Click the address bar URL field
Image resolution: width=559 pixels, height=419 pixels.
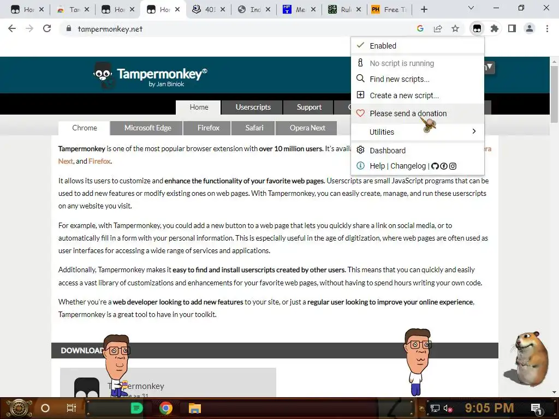tap(235, 29)
